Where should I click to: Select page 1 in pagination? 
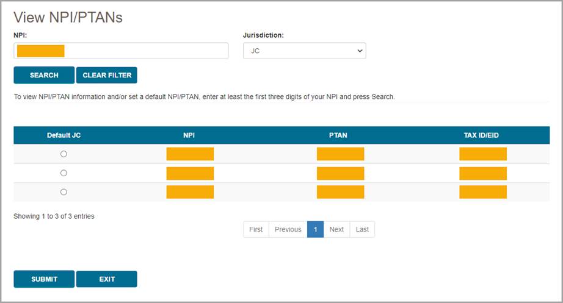point(315,229)
